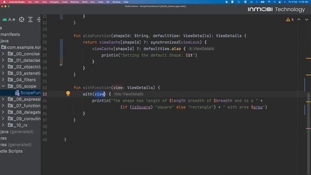Image resolution: width=311 pixels, height=175 pixels.
Task: Click the $area reference on line 35
Action: tap(257, 107)
